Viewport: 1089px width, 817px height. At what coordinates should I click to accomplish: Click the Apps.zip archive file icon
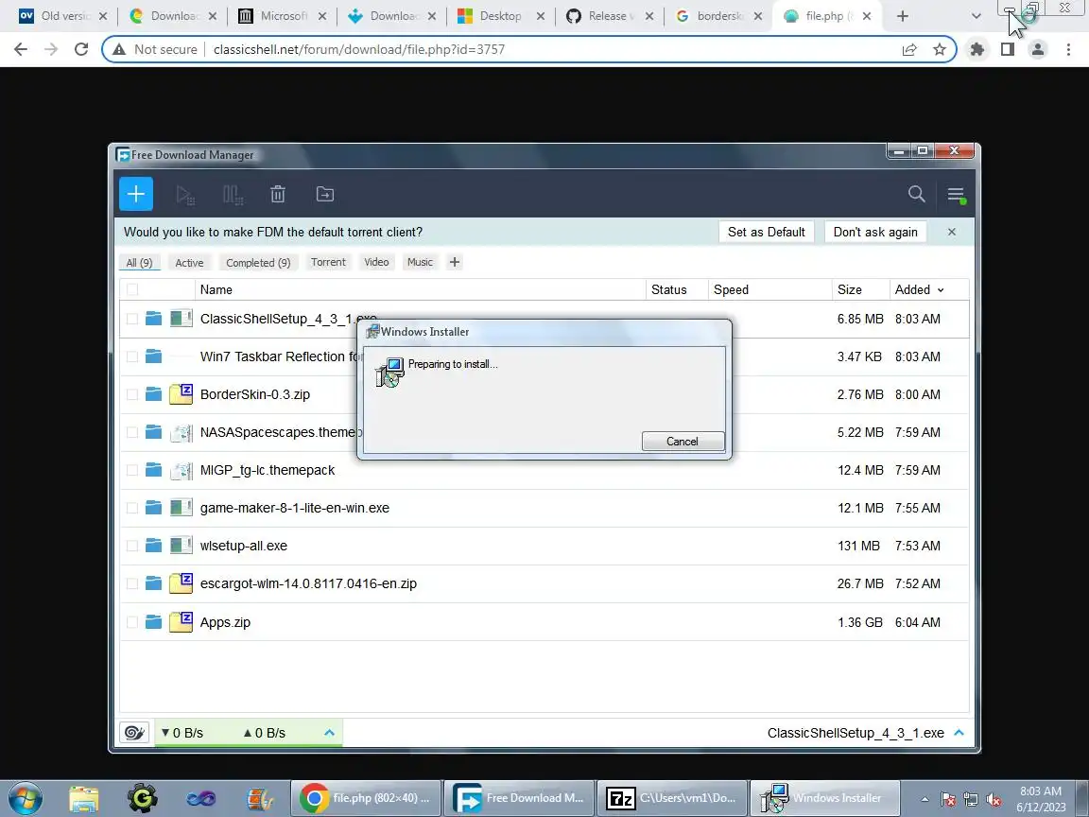pos(181,621)
